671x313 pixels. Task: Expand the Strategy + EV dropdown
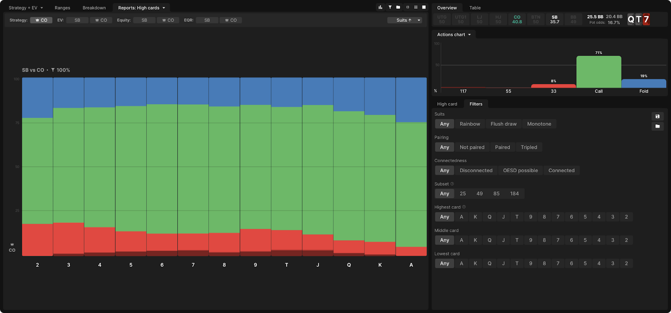click(x=26, y=8)
